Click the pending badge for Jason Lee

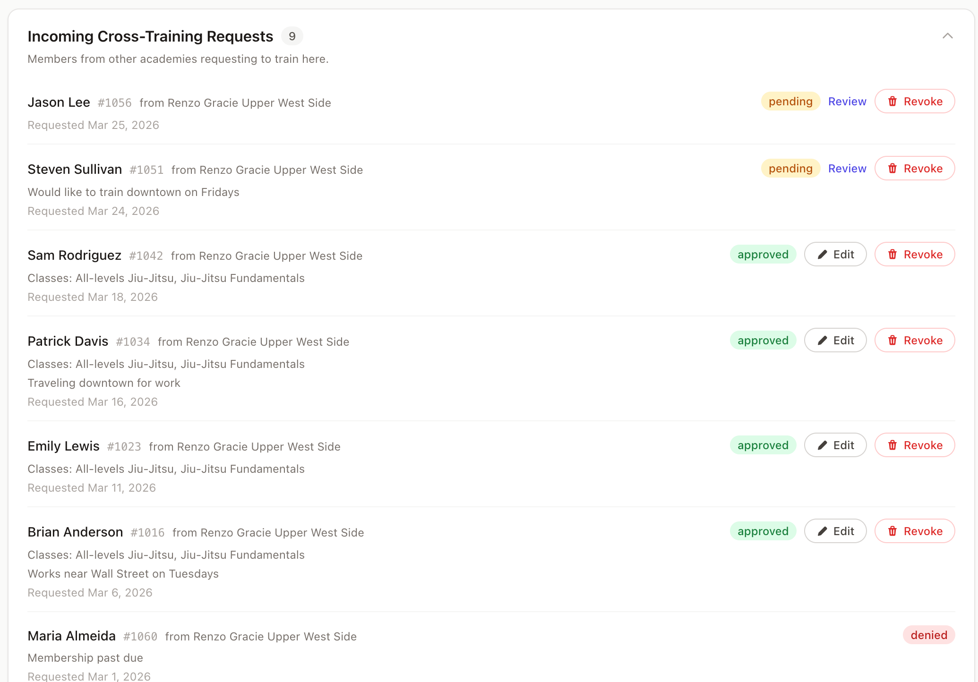point(790,102)
